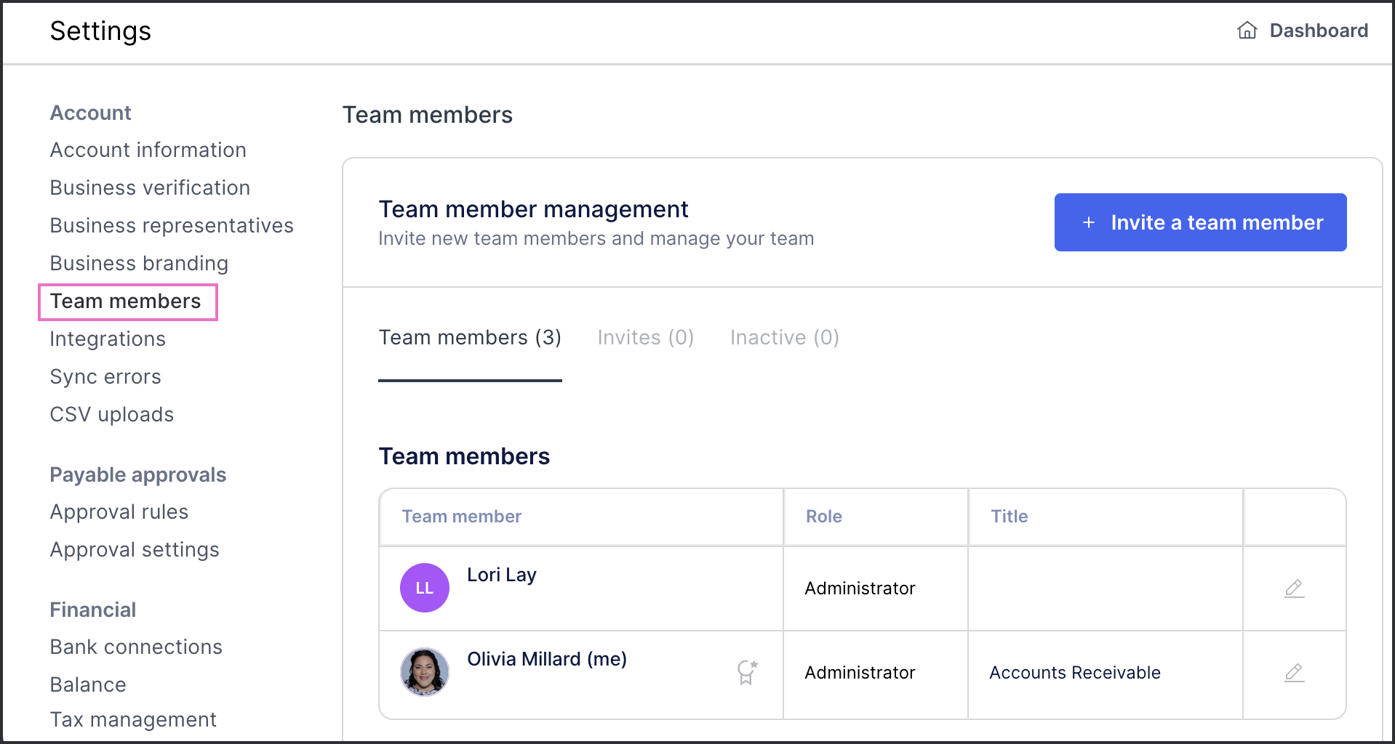
Task: Switch to the Inactive (0) tab
Action: pyautogui.click(x=784, y=337)
